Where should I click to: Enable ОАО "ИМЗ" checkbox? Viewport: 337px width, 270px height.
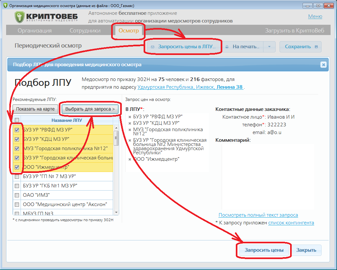point(17,195)
